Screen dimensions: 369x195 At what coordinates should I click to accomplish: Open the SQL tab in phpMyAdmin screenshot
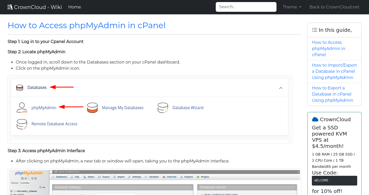pos(75,177)
